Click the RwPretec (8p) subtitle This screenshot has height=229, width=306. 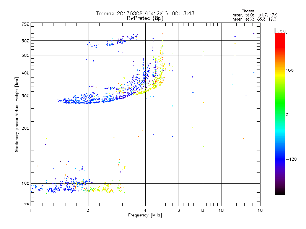point(145,18)
